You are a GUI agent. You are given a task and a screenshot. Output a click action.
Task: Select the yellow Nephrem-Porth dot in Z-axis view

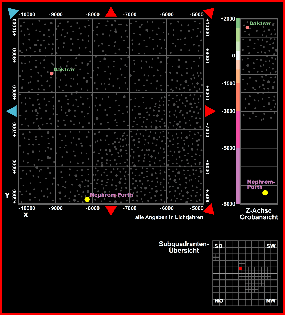pyautogui.click(x=265, y=193)
